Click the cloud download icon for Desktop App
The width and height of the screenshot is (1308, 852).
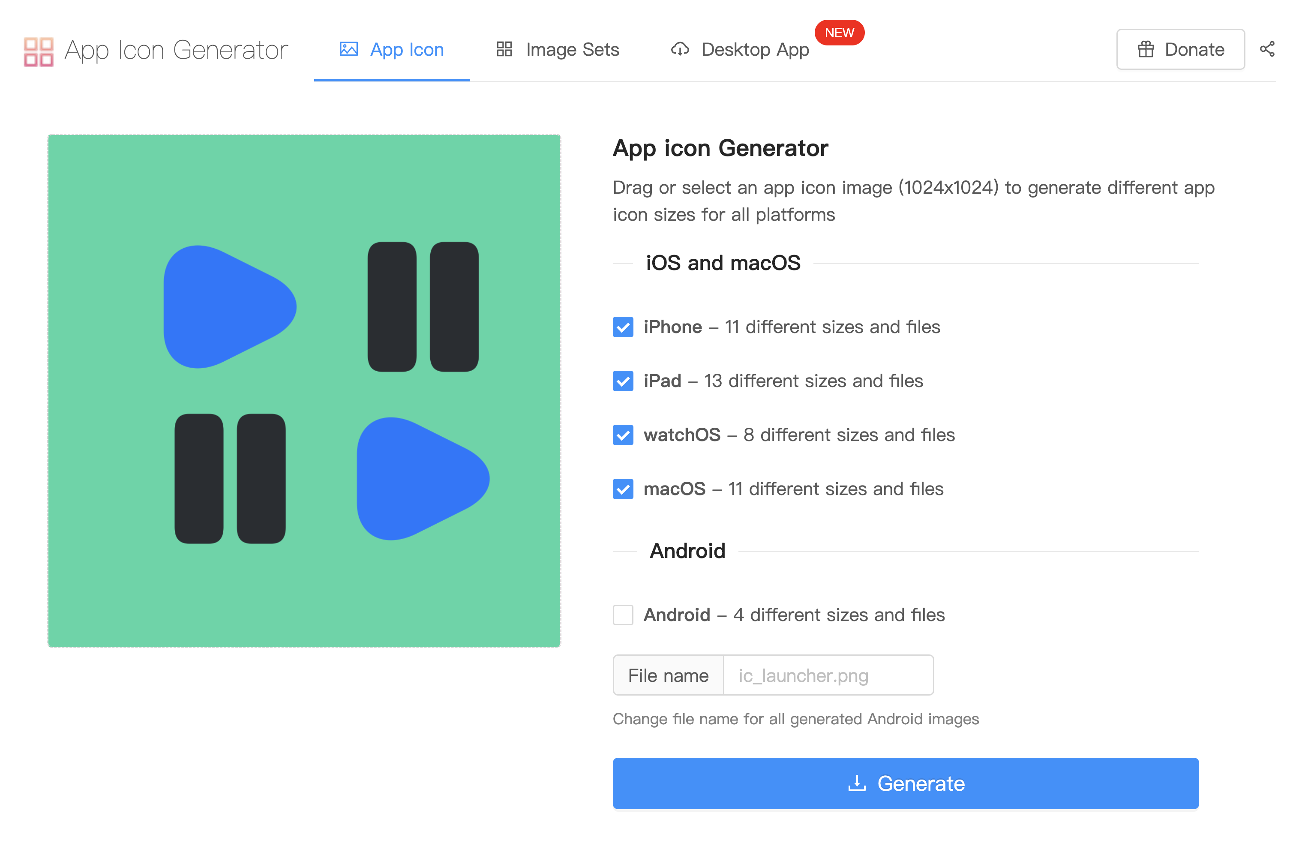[680, 49]
